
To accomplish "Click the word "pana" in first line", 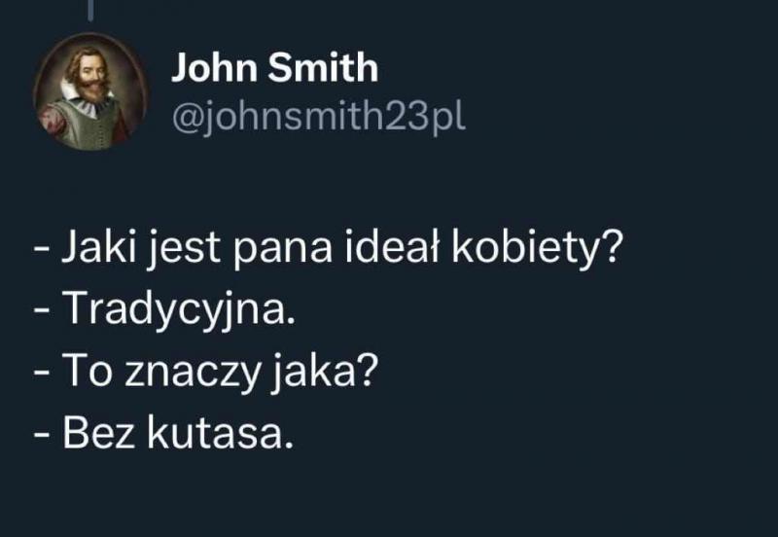I will coord(282,253).
